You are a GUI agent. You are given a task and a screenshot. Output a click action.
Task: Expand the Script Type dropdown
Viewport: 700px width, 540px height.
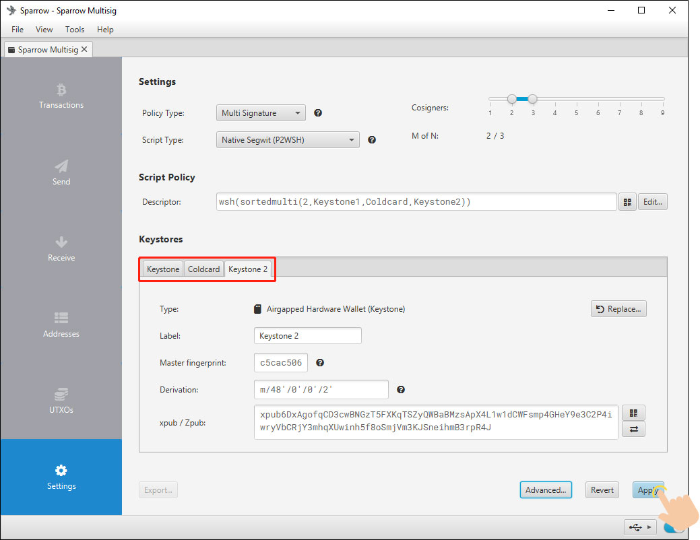click(288, 140)
